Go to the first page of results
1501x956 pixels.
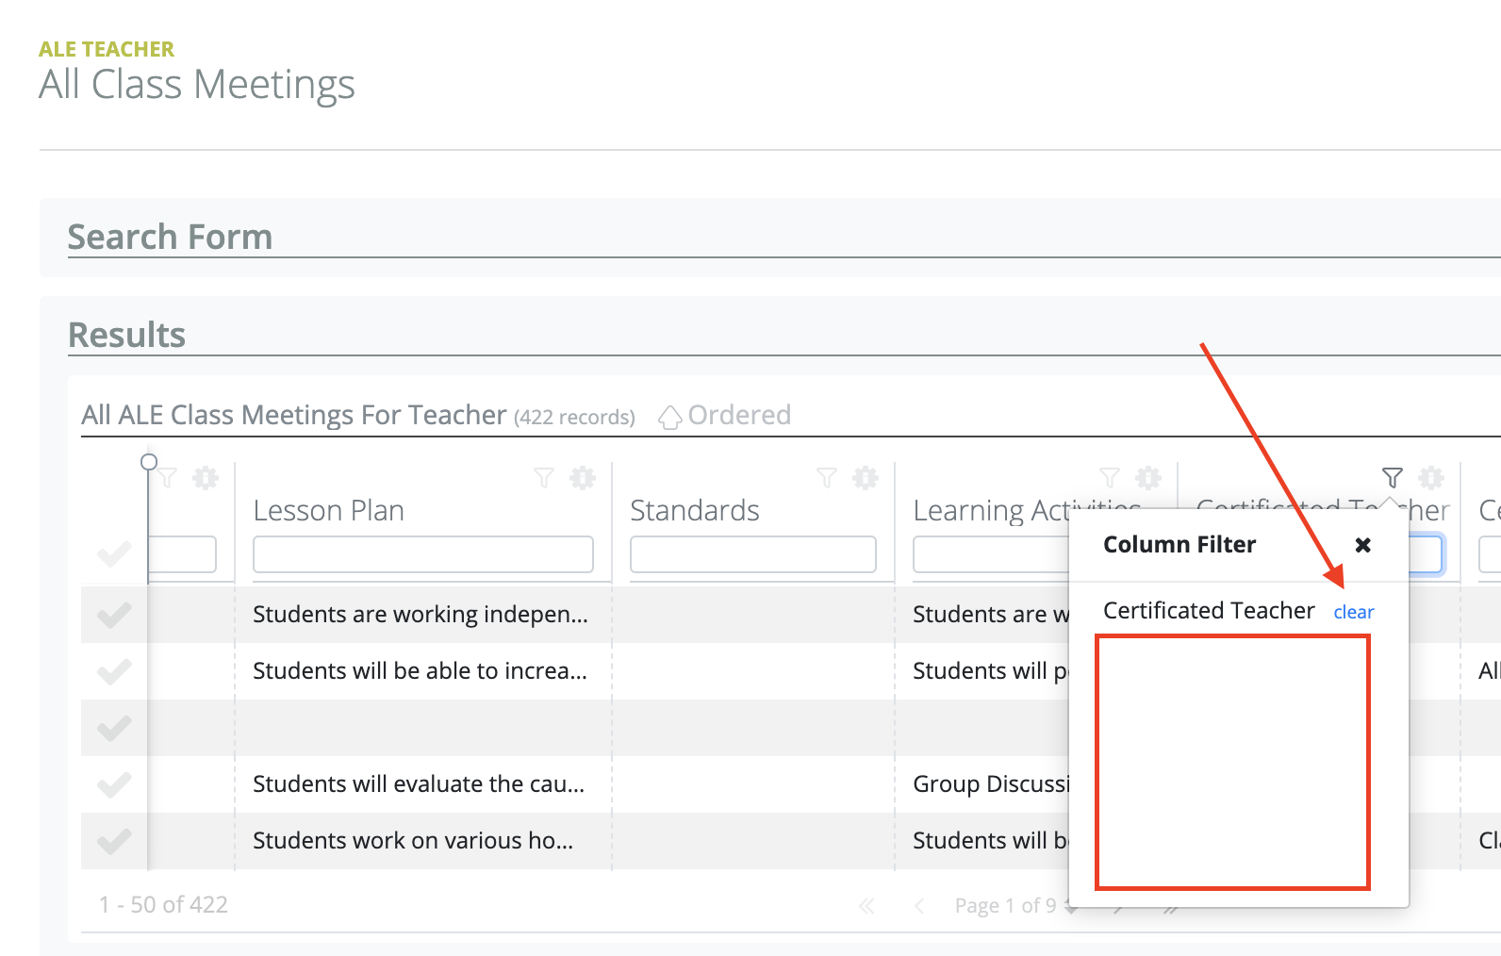point(866,907)
